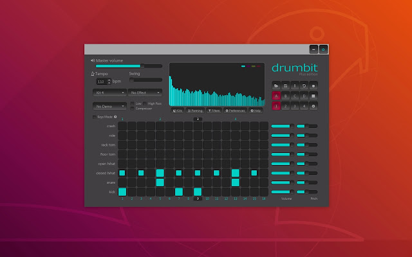Click the record dot icon

pyautogui.click(x=314, y=85)
